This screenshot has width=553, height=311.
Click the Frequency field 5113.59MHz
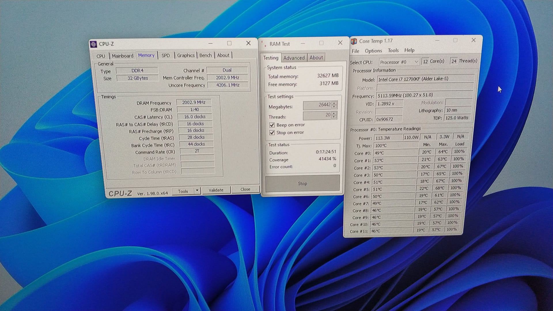pyautogui.click(x=425, y=95)
